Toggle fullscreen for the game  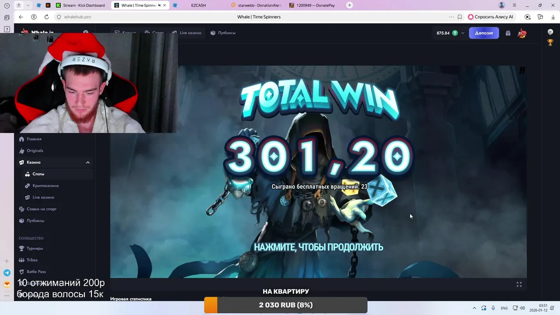[519, 284]
